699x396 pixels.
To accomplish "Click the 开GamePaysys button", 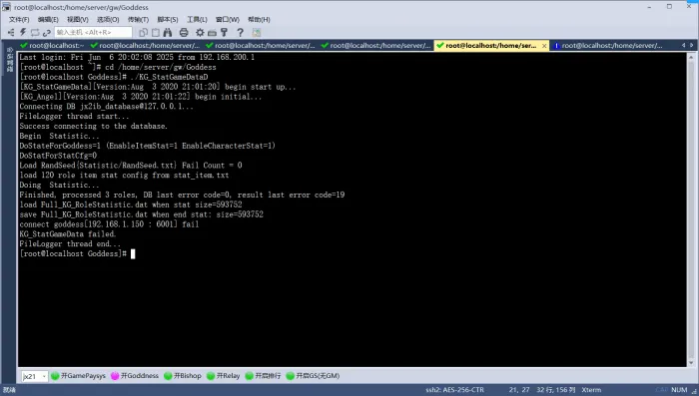I will [78, 376].
